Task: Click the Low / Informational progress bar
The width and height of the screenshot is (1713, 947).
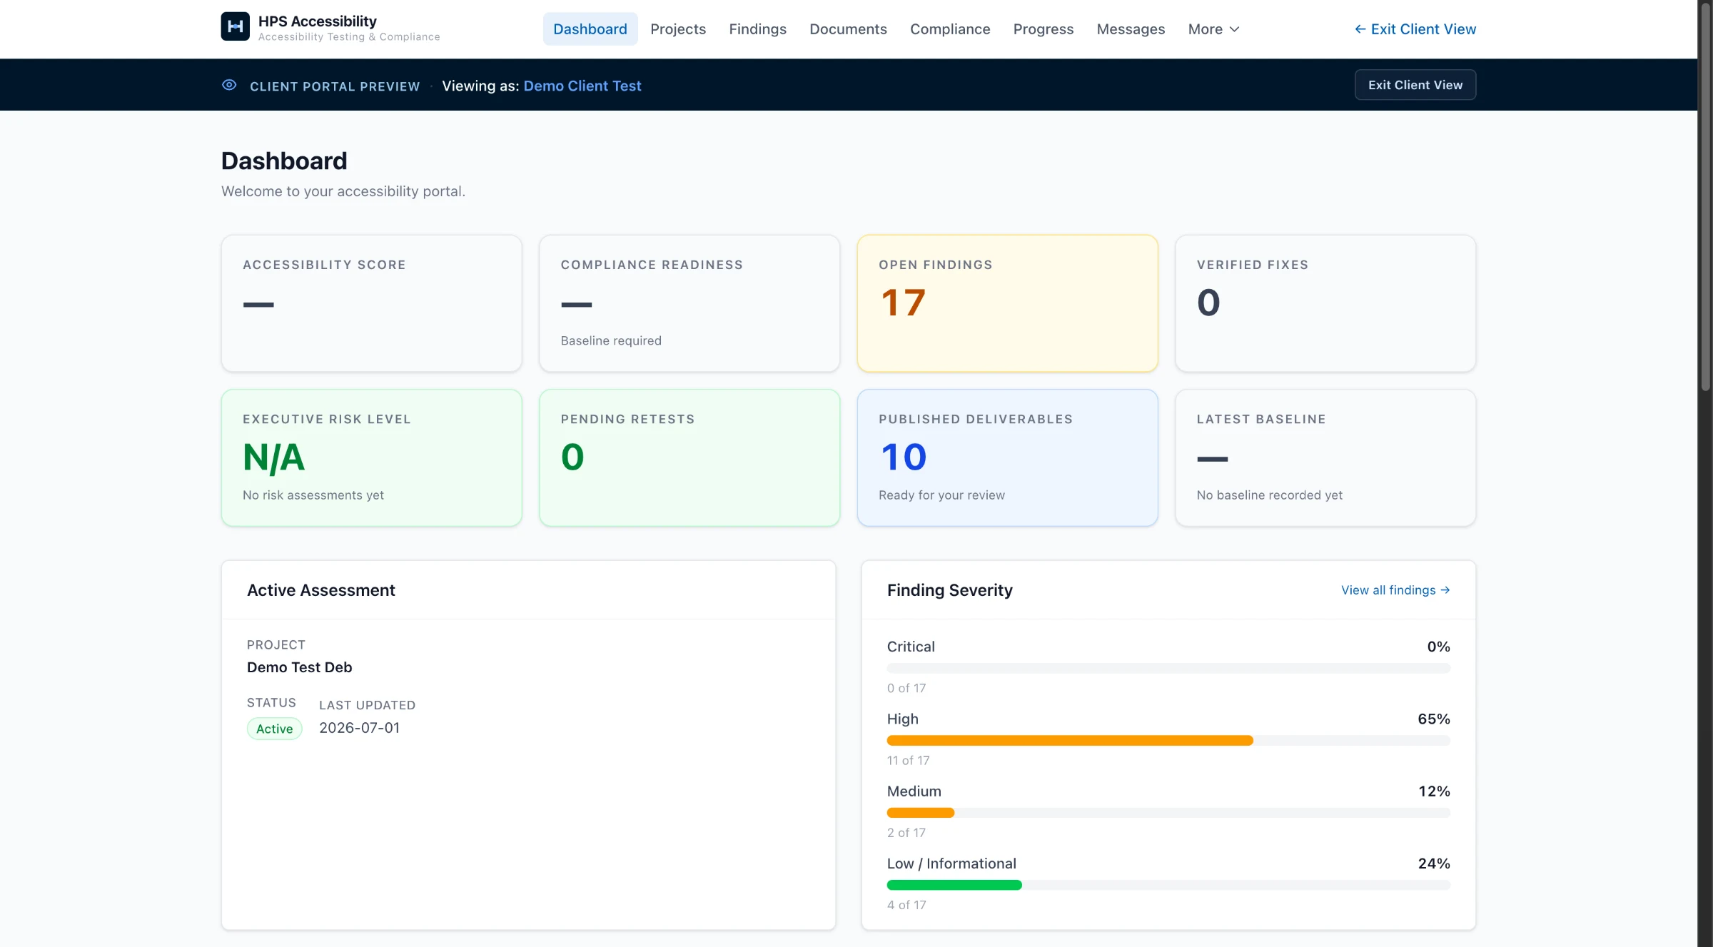Action: (x=1168, y=885)
